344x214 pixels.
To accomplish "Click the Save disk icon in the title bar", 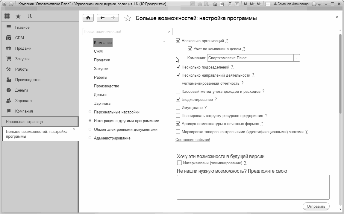I will pos(193,4).
